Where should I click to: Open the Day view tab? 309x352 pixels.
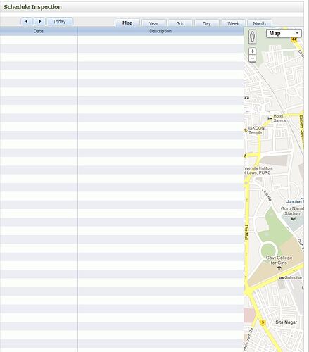tap(207, 23)
